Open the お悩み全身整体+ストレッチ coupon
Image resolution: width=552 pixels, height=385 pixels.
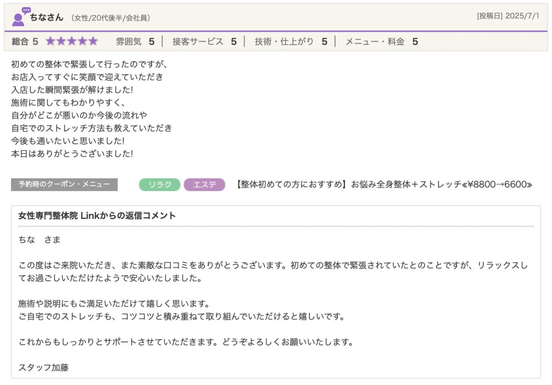(x=383, y=185)
